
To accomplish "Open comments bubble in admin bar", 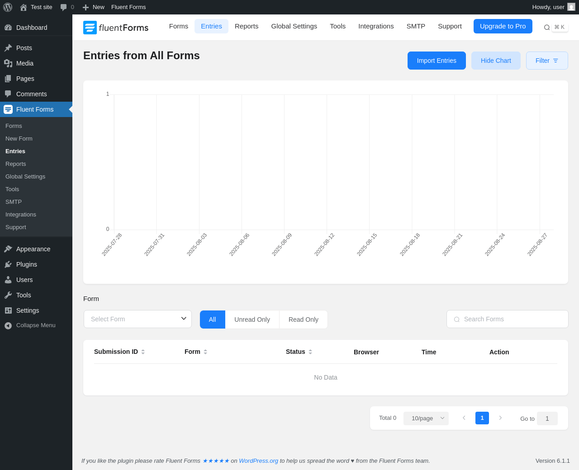I will pos(63,7).
